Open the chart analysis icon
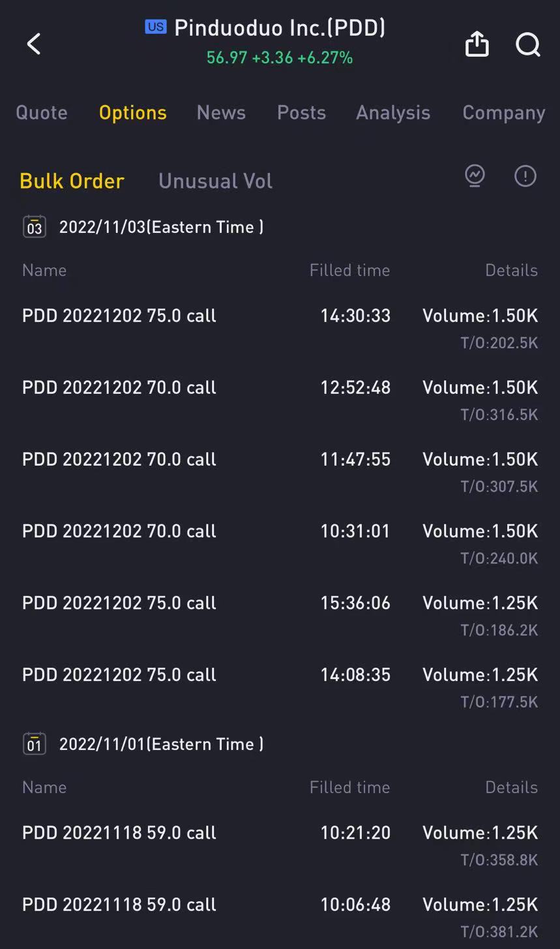The image size is (560, 949). [x=475, y=175]
